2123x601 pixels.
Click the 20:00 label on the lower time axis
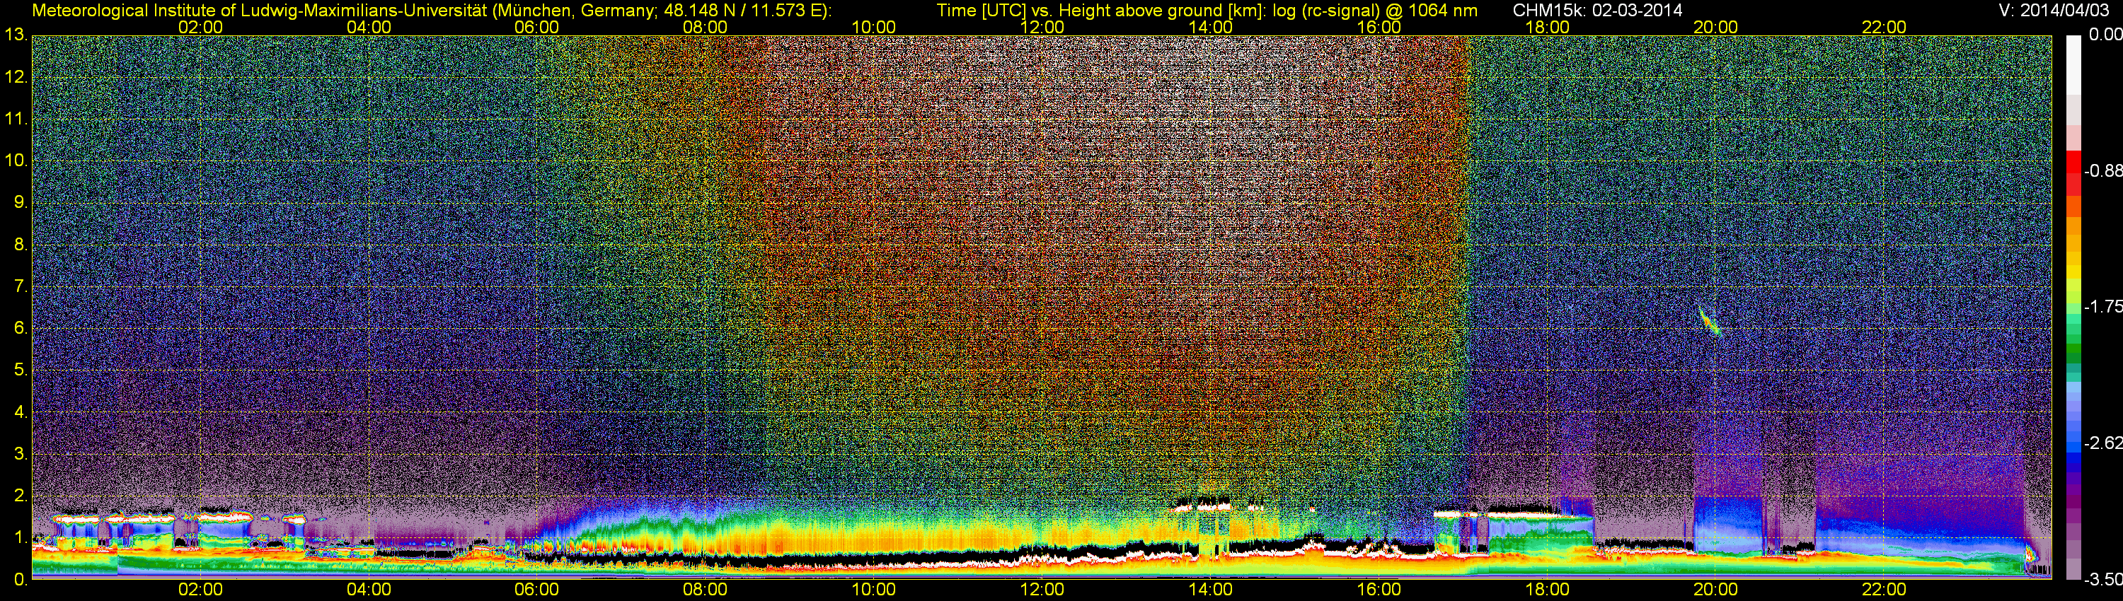tap(1716, 590)
